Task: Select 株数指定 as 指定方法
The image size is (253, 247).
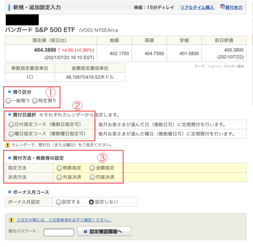Action: (x=59, y=168)
